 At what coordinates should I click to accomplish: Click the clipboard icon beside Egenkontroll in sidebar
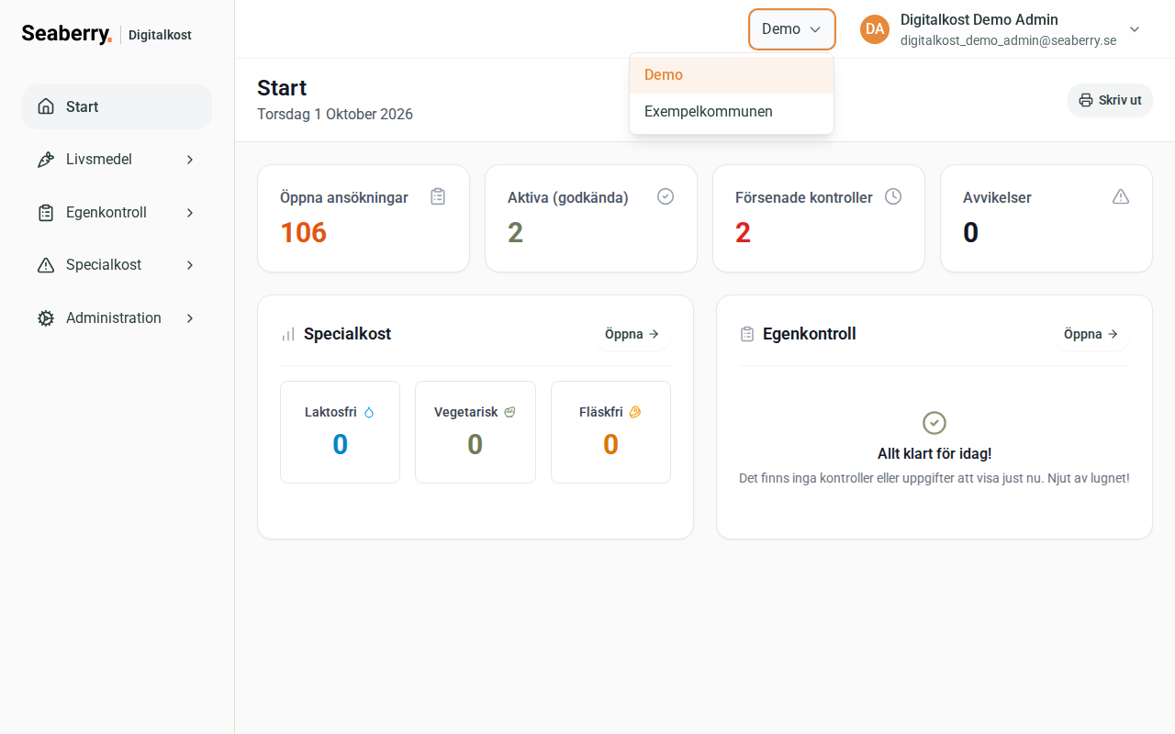pyautogui.click(x=46, y=213)
